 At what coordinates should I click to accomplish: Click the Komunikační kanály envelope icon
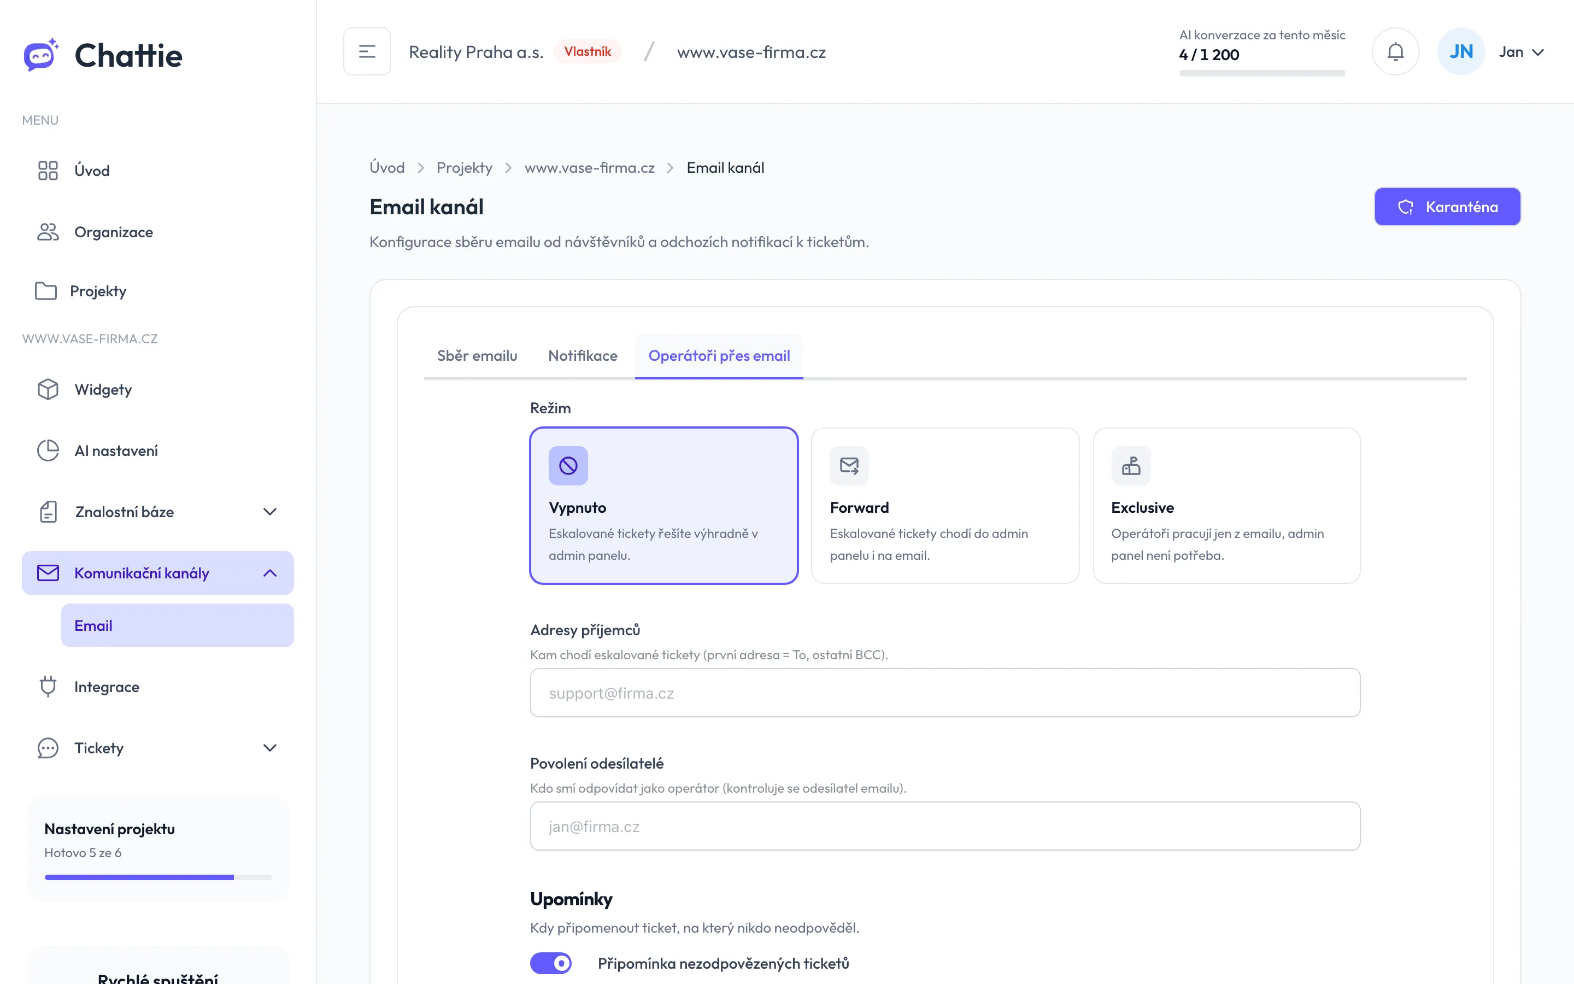tap(48, 573)
